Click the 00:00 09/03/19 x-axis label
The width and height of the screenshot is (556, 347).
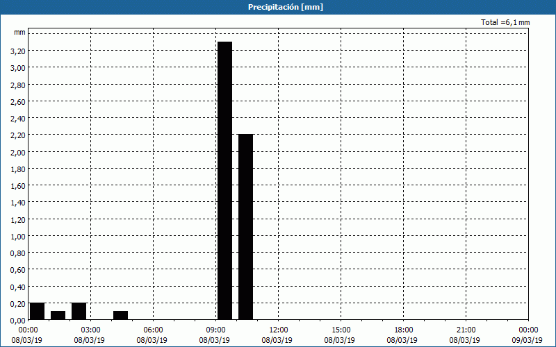(x=528, y=335)
